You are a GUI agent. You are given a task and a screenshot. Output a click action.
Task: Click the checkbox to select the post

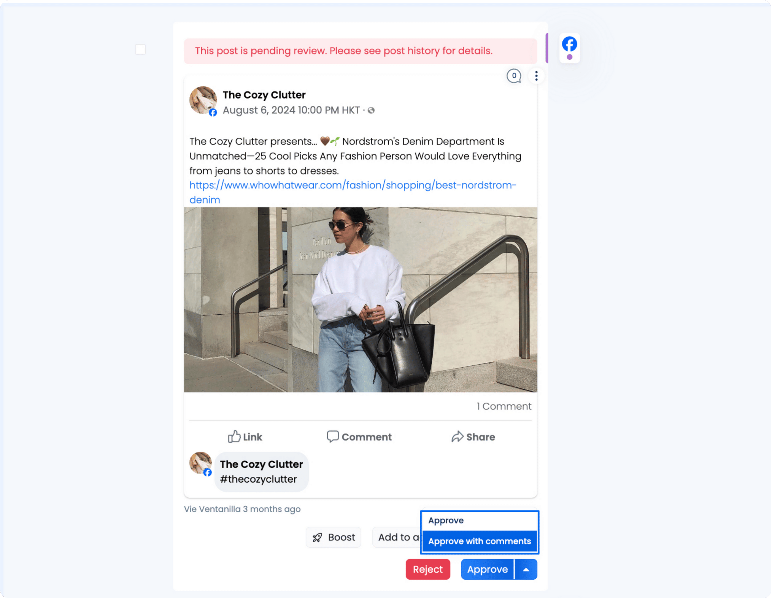tap(140, 49)
